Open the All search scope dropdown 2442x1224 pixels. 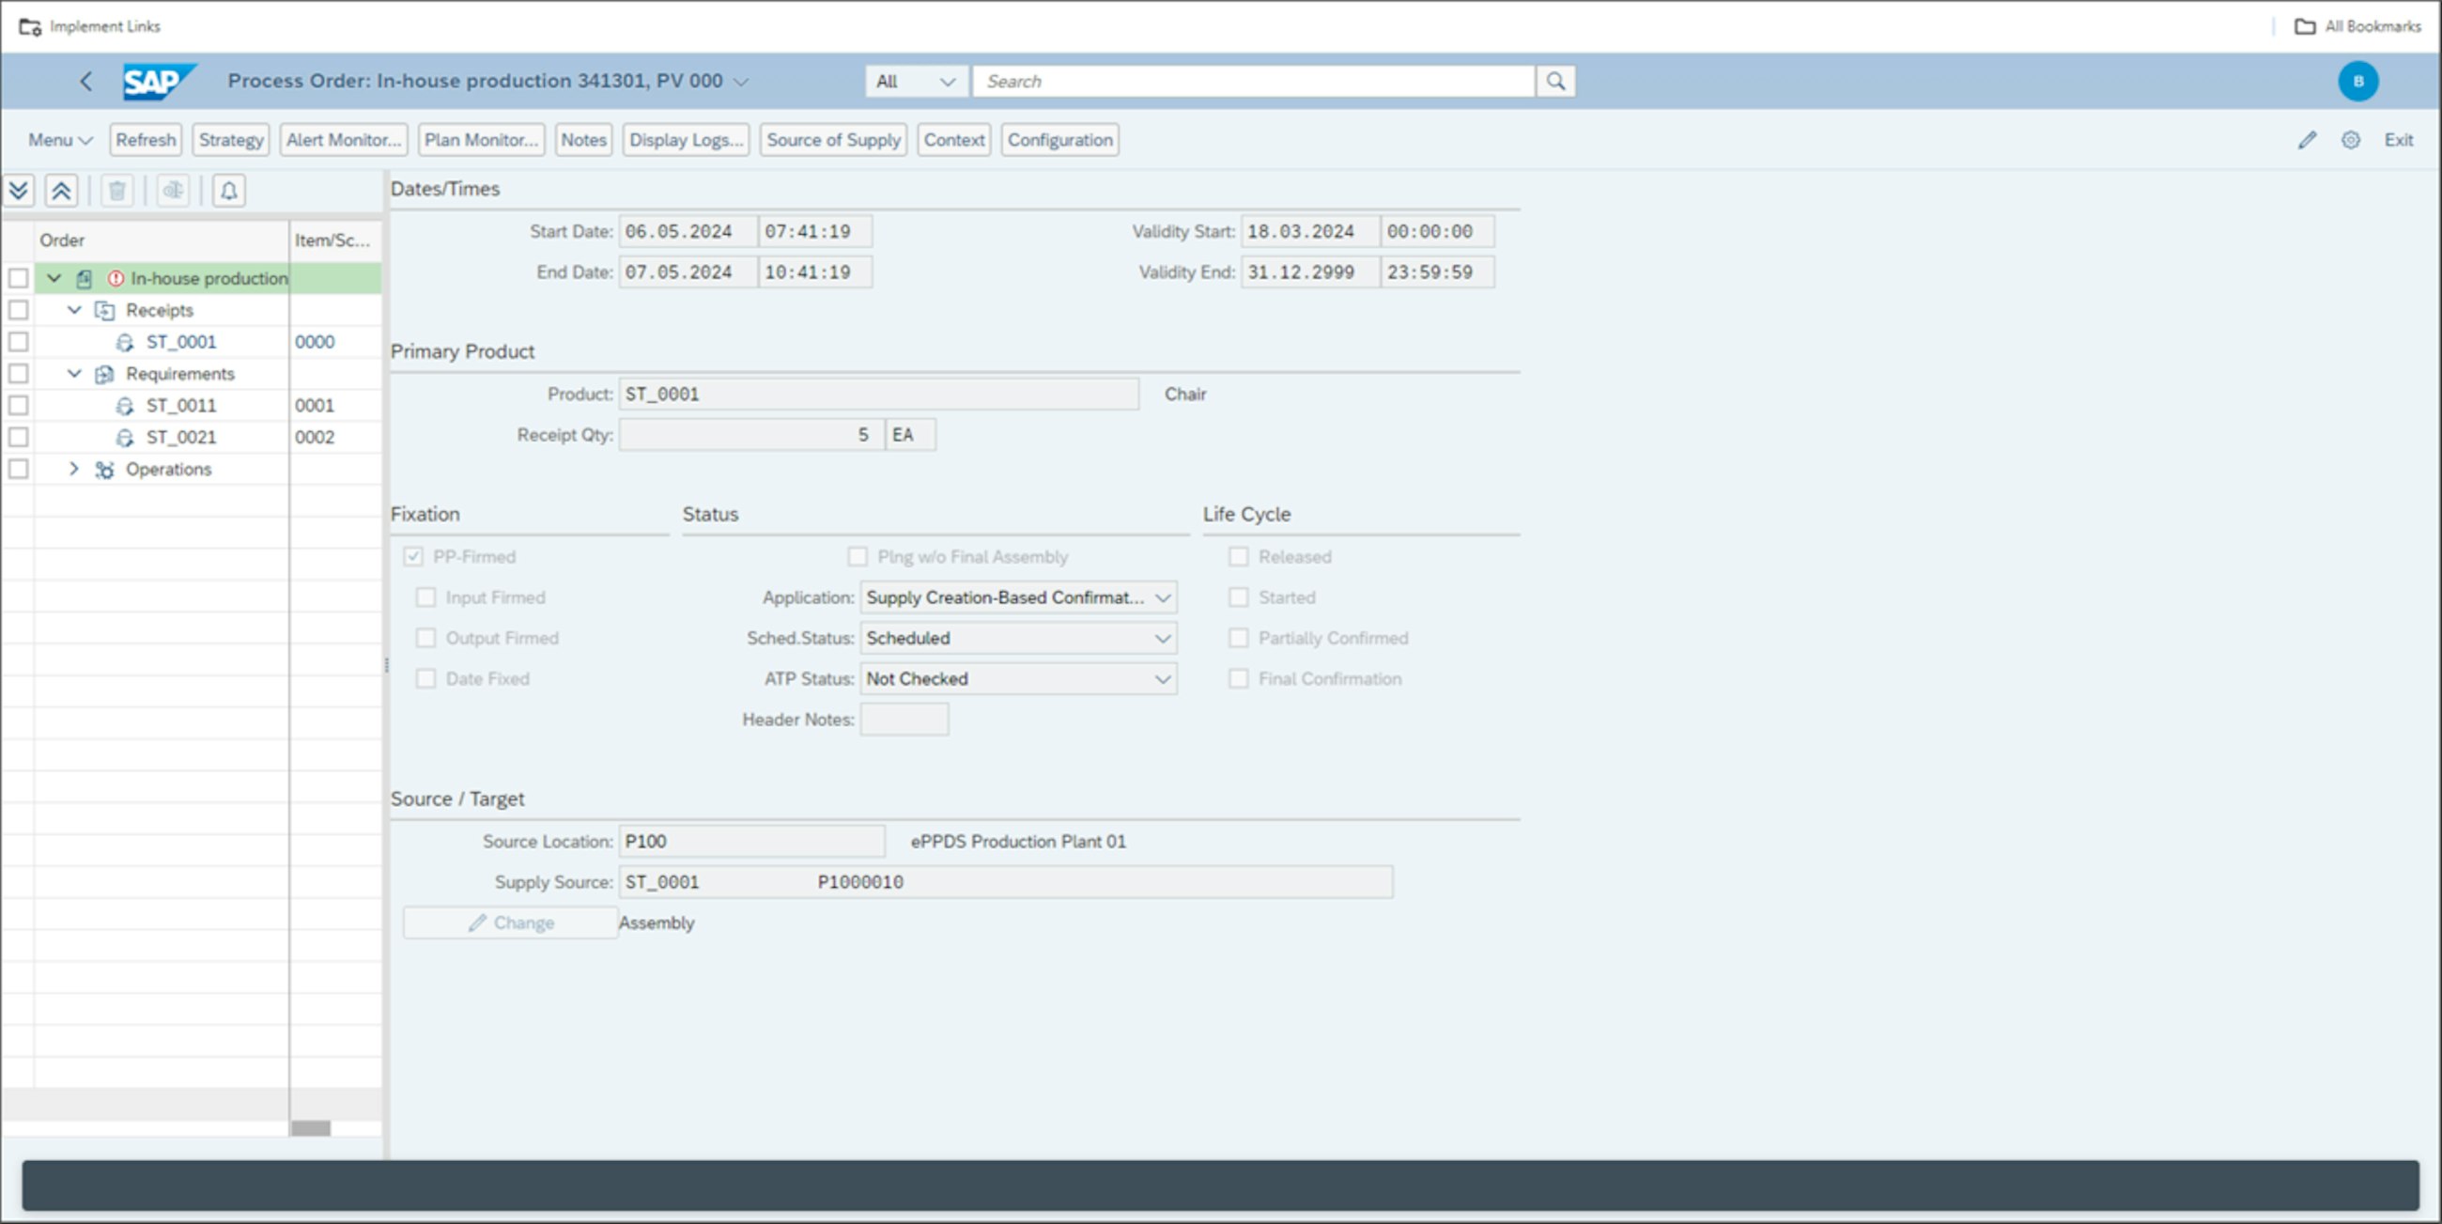tap(916, 82)
